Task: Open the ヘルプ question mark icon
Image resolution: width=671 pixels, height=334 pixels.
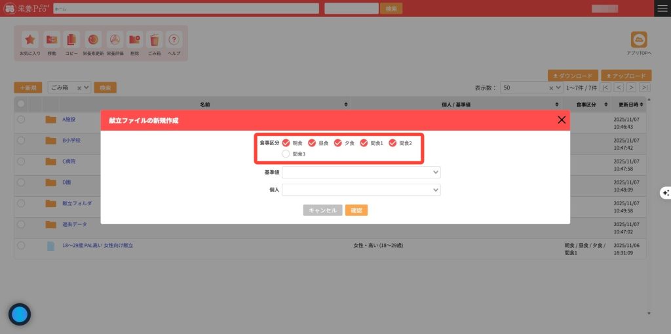Action: [x=174, y=39]
